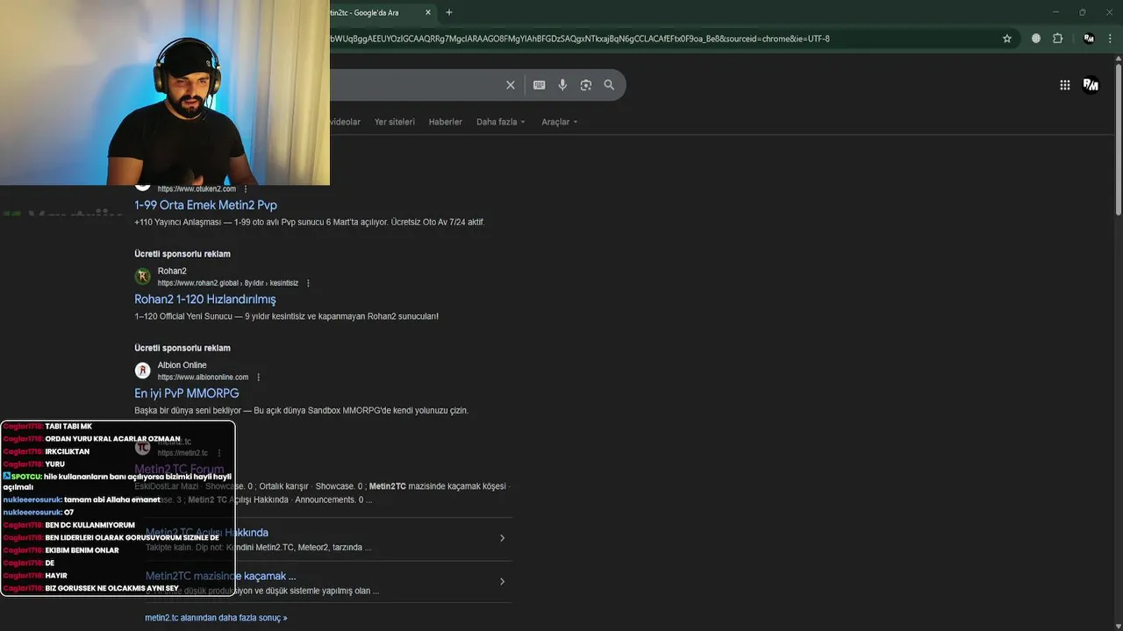Open the 1-99 Orta Emek Metin2 Pvp link

coord(205,205)
